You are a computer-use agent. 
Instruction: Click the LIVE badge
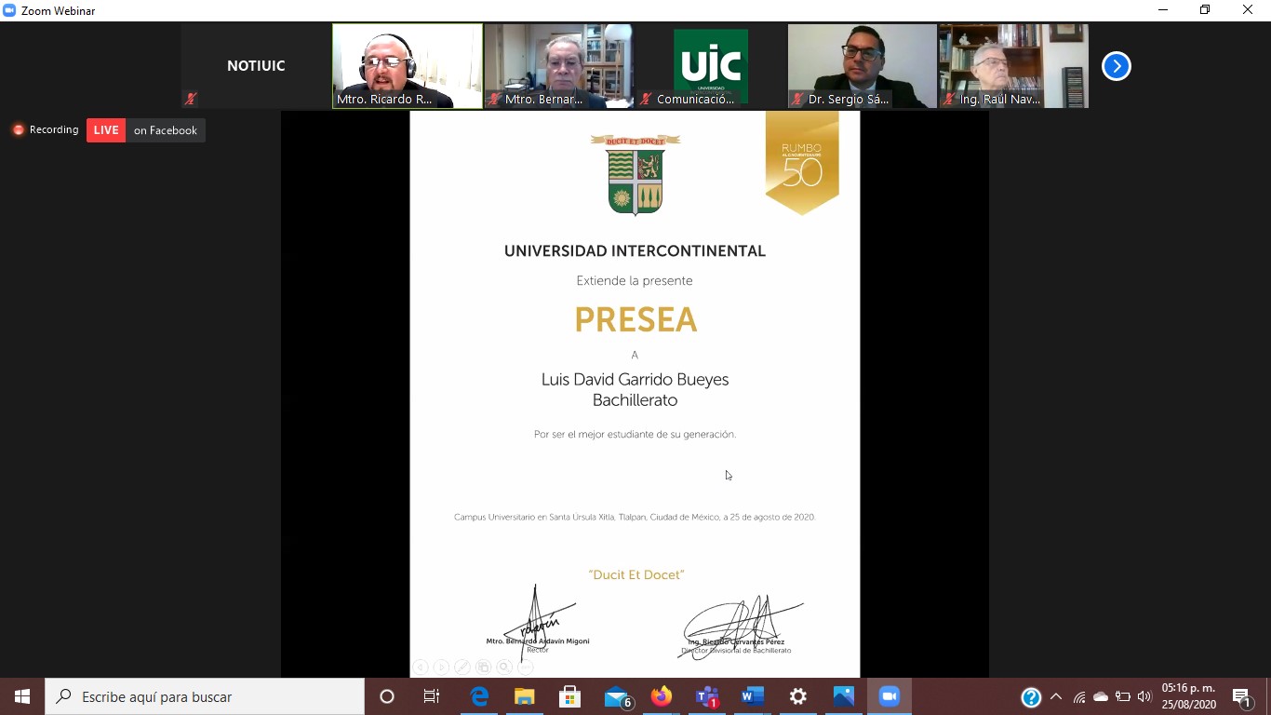(x=106, y=130)
